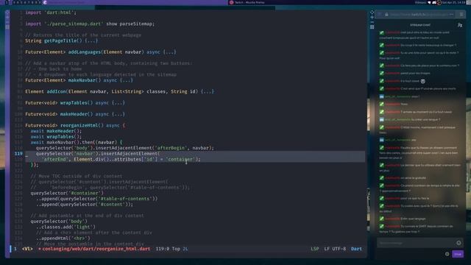The height and width of the screenshot is (265, 471).
Task: Click the parseSitemap identifier on import line
Action: [135, 24]
